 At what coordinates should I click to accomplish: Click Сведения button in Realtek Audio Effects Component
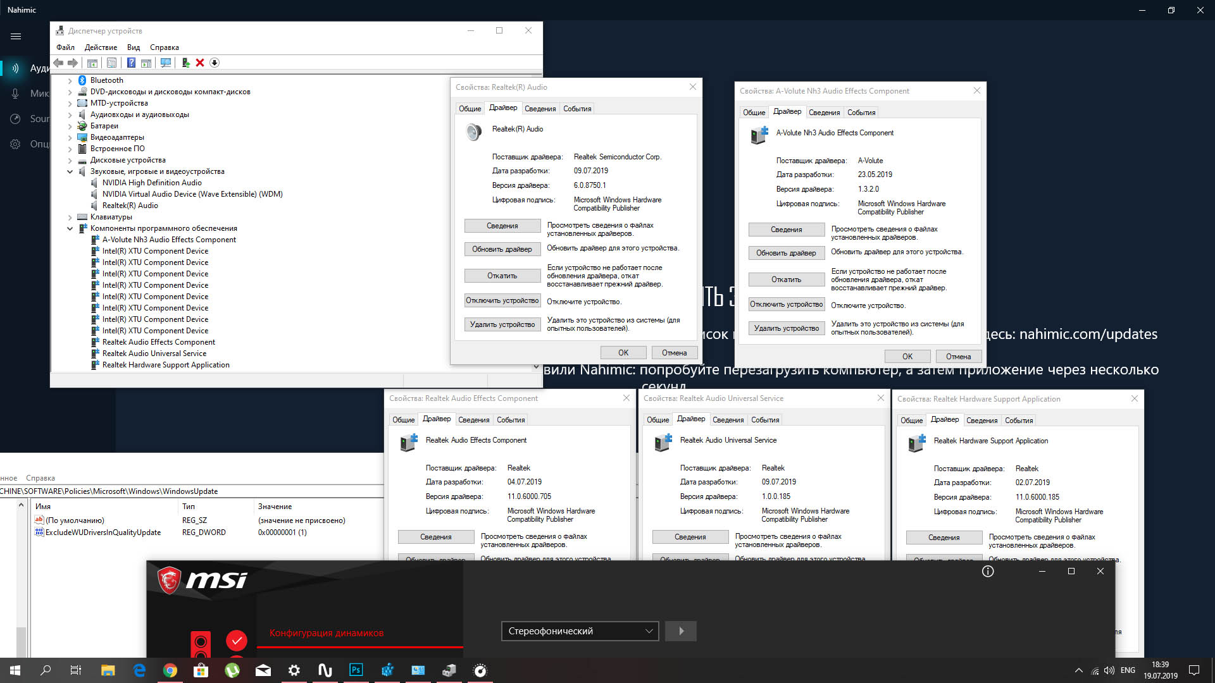436,537
